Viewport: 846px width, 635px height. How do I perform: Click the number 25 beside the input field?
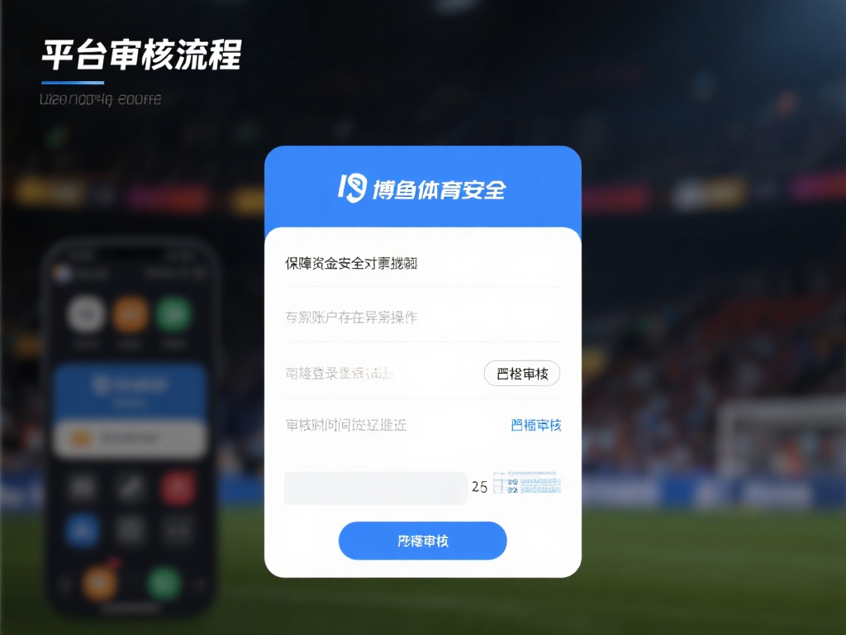pos(479,487)
